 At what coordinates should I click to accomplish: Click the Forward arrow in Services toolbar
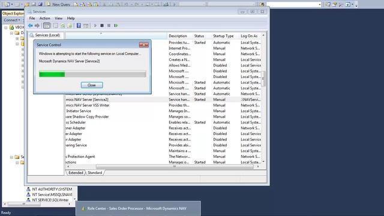pyautogui.click(x=37, y=25)
